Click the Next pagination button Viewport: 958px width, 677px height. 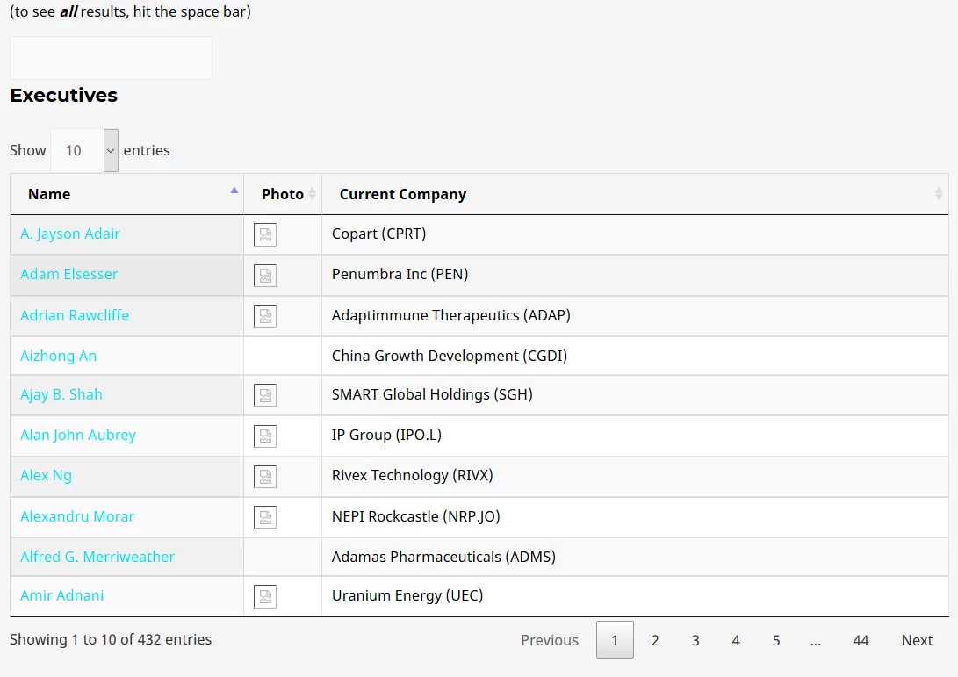917,640
